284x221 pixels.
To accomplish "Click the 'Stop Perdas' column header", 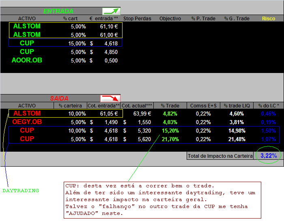I will [x=137, y=19].
